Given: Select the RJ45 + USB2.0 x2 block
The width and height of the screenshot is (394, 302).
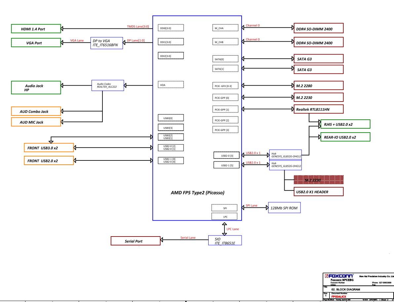Looking at the screenshot, I should click(345, 124).
